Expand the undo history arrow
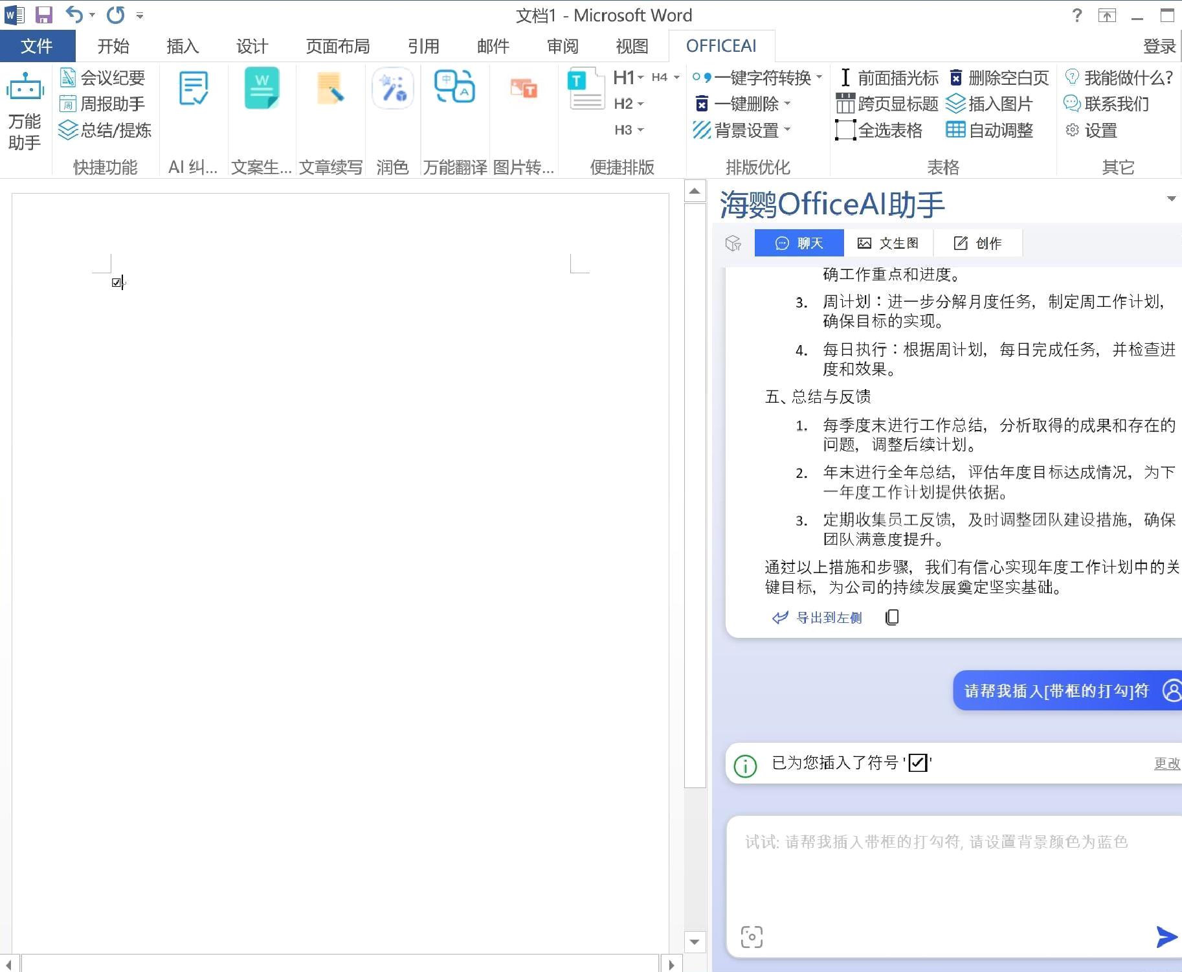The width and height of the screenshot is (1182, 972). [92, 15]
